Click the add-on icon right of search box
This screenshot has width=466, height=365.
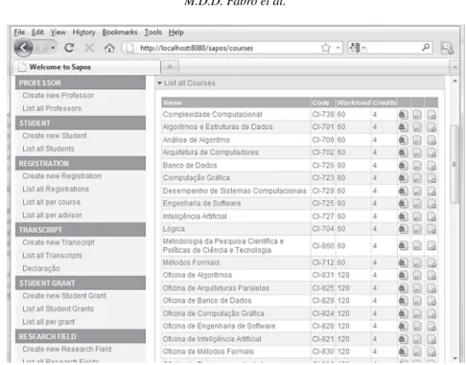pos(447,48)
